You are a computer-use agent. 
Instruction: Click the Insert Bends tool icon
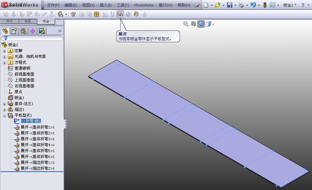[x=144, y=14]
